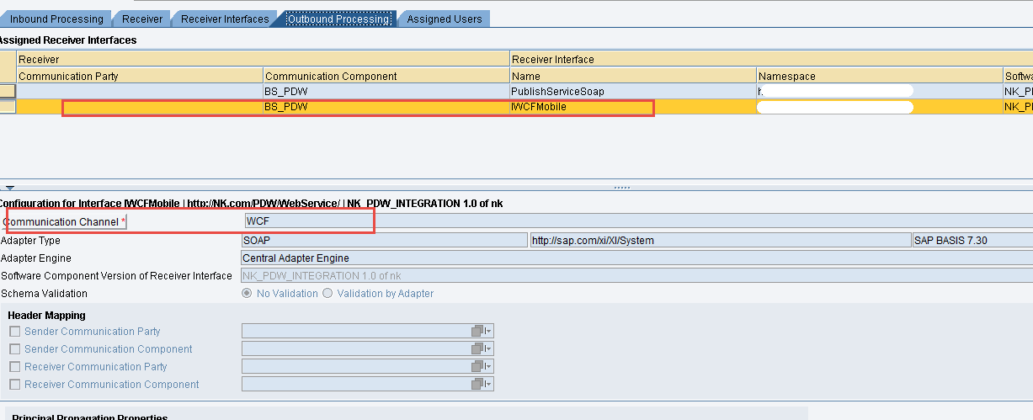The image size is (1033, 420).
Task: Click row selector for IWCFMobile row
Action: pyautogui.click(x=8, y=107)
